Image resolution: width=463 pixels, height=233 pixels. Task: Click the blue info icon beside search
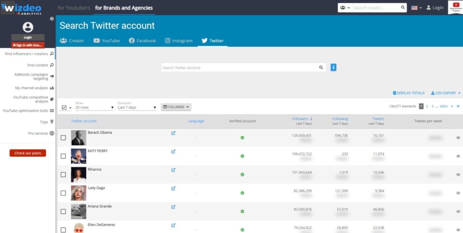(333, 67)
